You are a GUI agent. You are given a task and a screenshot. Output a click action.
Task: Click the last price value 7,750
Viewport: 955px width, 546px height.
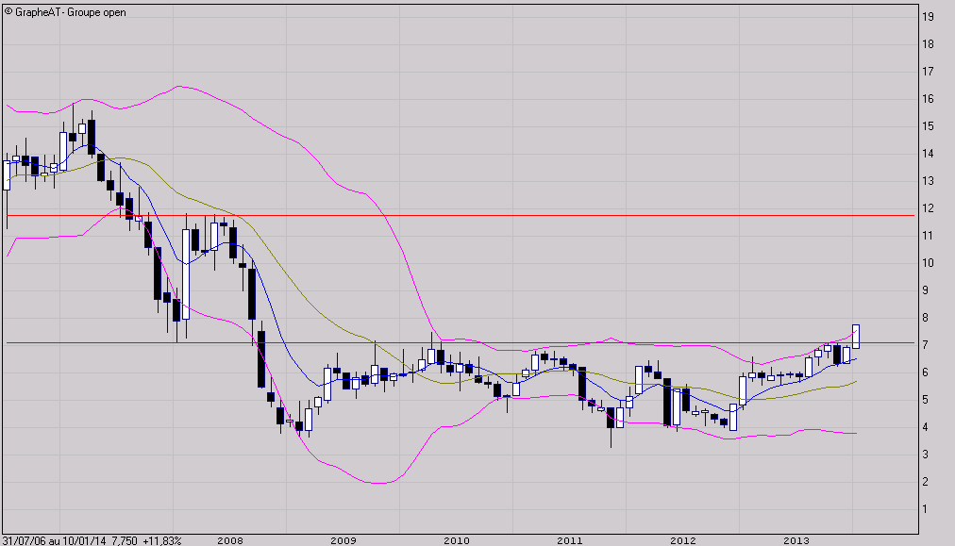[x=125, y=540]
